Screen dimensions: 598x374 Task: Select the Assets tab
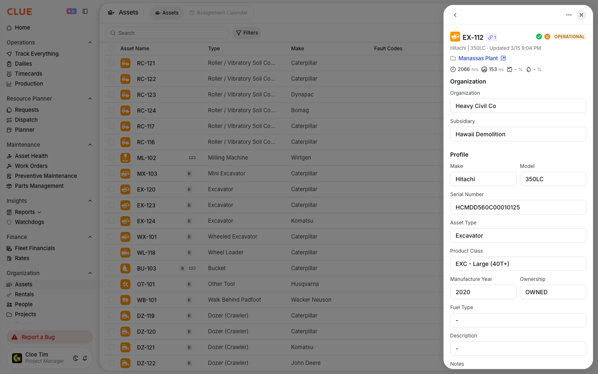pyautogui.click(x=167, y=13)
